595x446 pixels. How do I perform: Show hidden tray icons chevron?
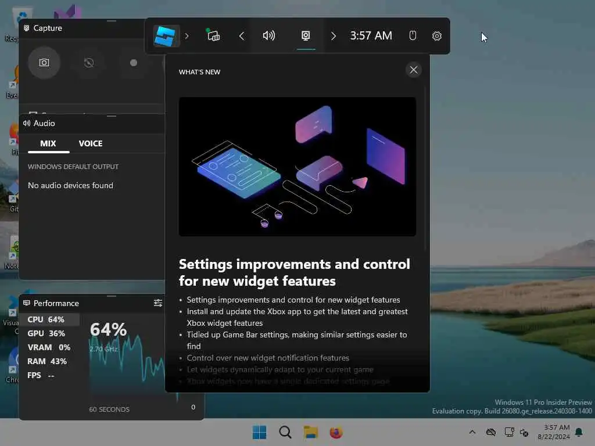click(472, 432)
